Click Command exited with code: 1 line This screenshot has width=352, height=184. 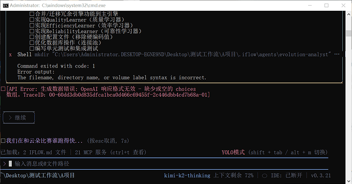coord(56,66)
